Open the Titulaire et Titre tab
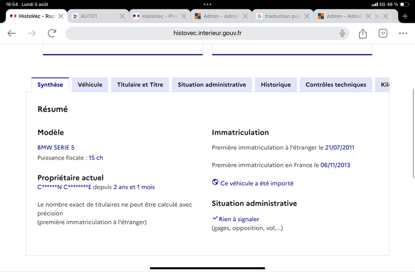415x272 pixels. 140,84
